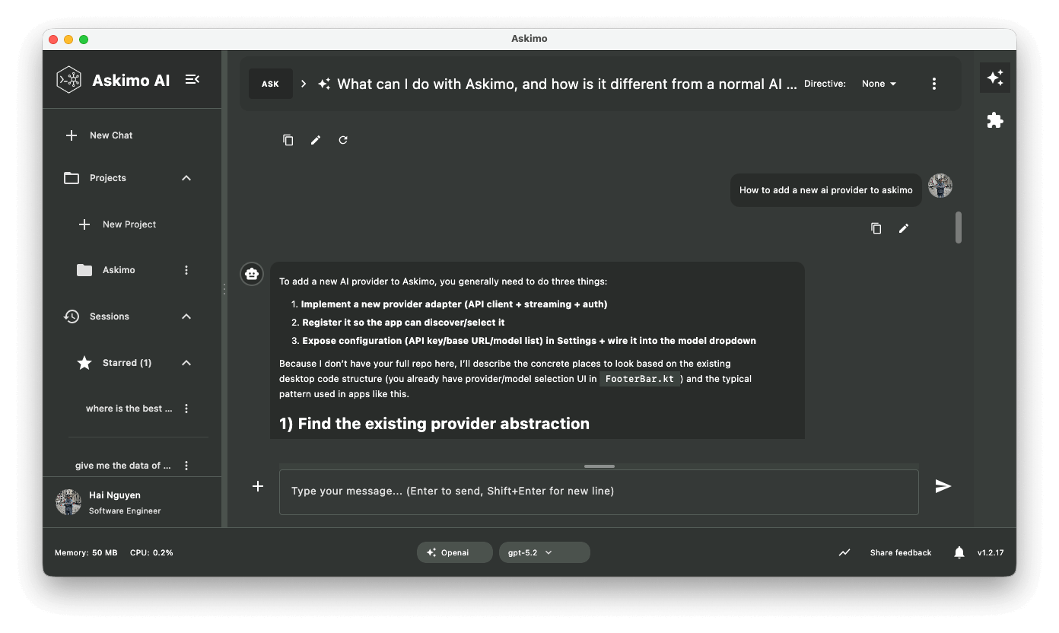
Task: Start a New Chat
Action: pyautogui.click(x=99, y=135)
